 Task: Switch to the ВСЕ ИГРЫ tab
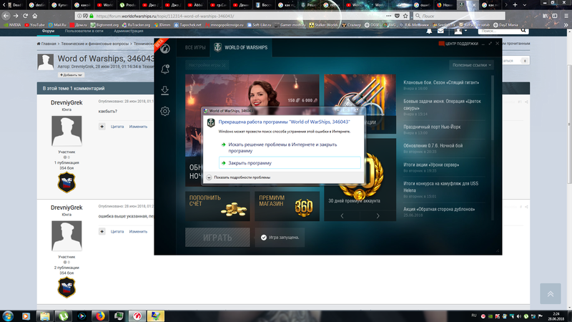[195, 47]
